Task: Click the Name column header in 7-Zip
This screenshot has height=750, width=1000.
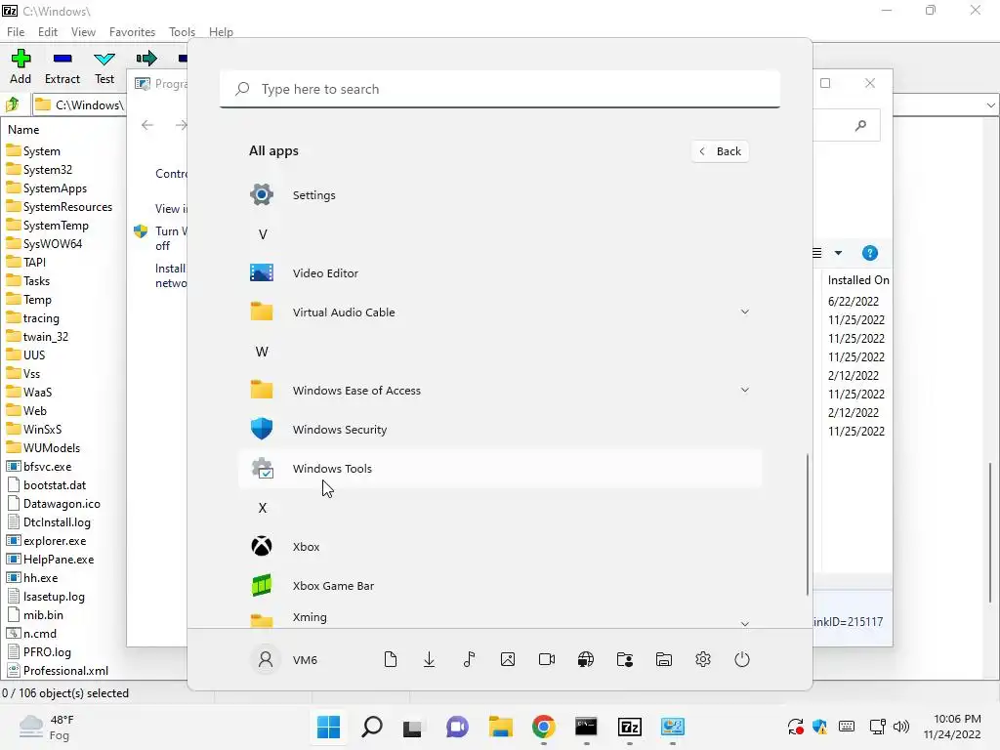Action: [23, 130]
